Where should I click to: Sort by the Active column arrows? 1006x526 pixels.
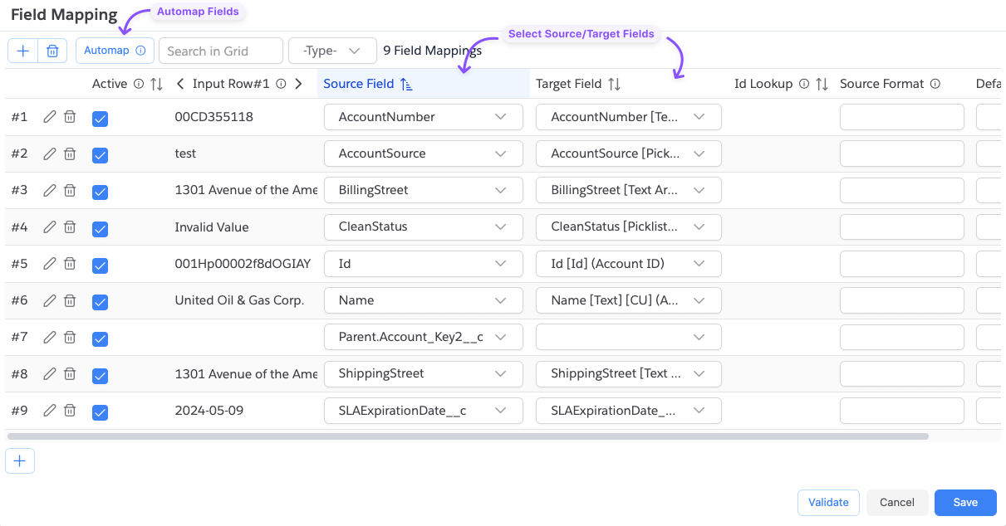tap(156, 84)
